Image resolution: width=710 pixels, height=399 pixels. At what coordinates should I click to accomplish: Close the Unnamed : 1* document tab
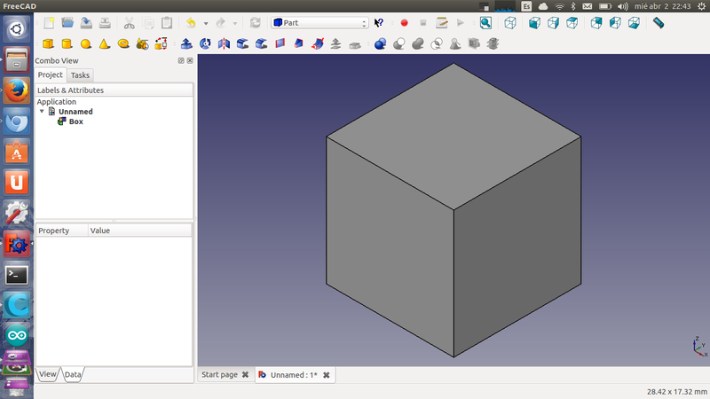click(326, 375)
